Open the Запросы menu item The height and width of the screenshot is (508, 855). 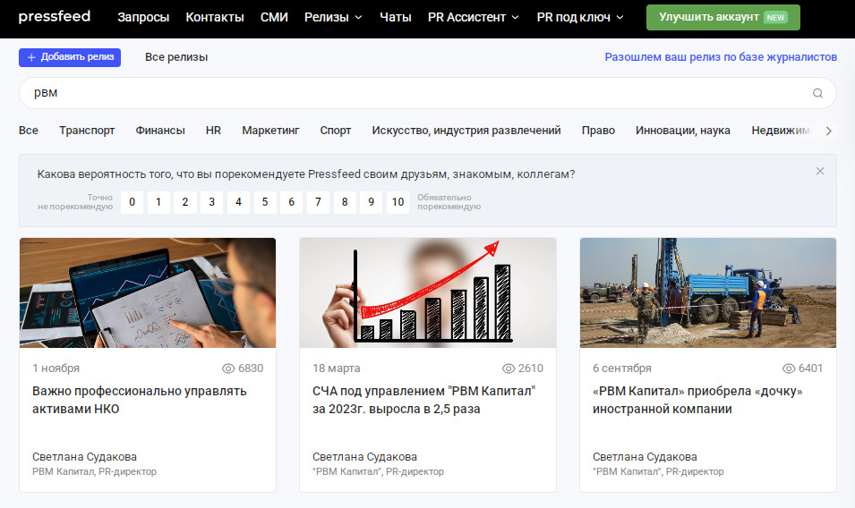point(143,17)
